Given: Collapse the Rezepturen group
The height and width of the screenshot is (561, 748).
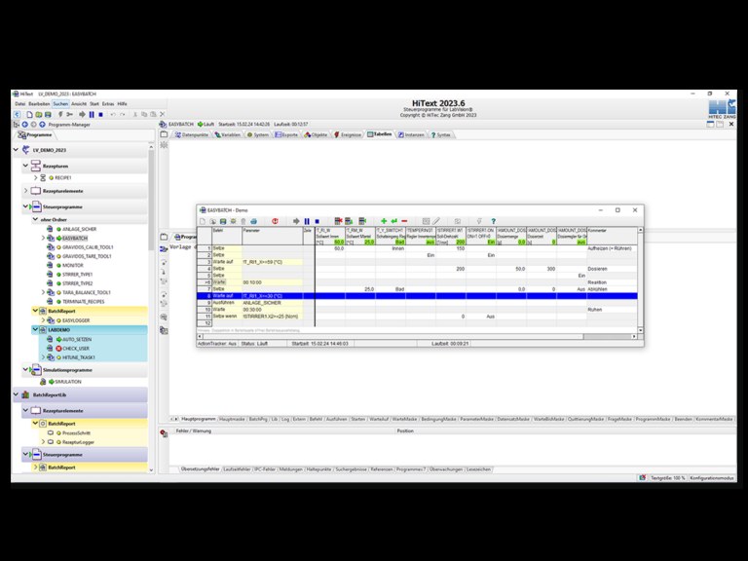Looking at the screenshot, I should pyautogui.click(x=25, y=166).
